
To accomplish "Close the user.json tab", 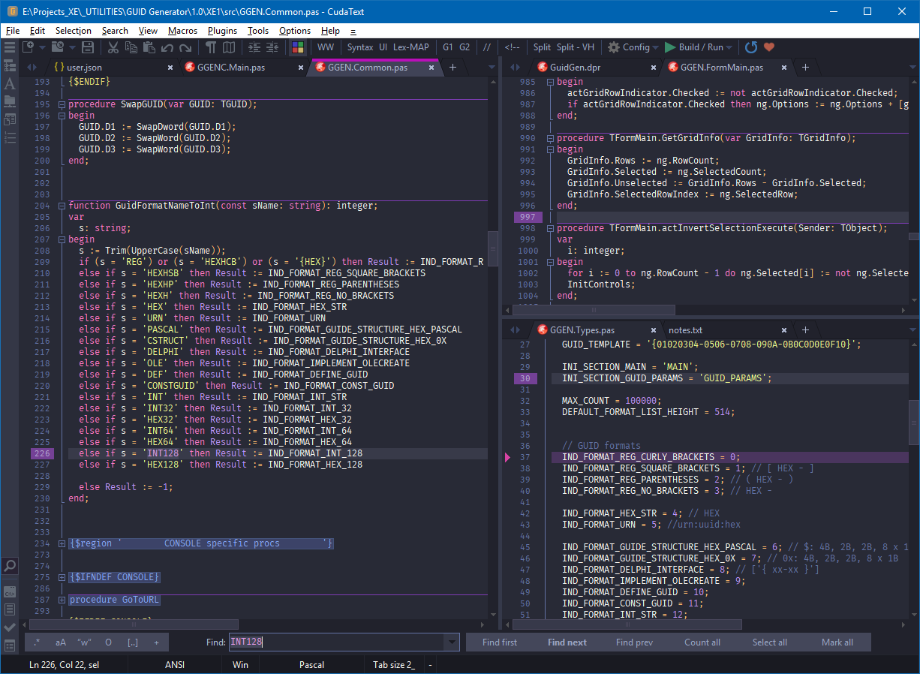I will 170,68.
